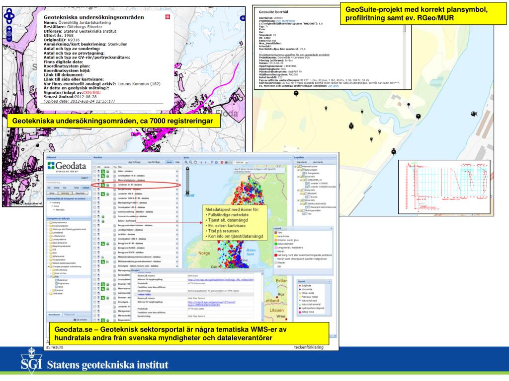Click the red stop icon in Karta toolbar
The width and height of the screenshot is (509, 381).
coord(222,162)
